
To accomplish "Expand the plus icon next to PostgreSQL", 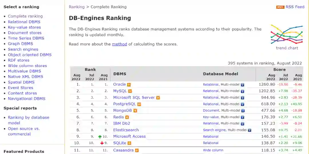I will (139, 104).
